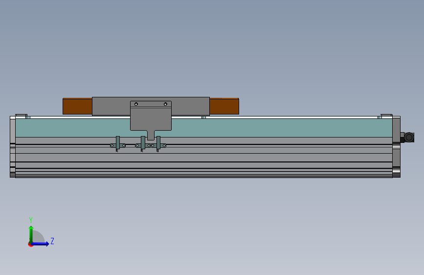Select the right end cap of the actuator
Image resolution: width=424 pixels, height=275 pixels.
point(397,147)
